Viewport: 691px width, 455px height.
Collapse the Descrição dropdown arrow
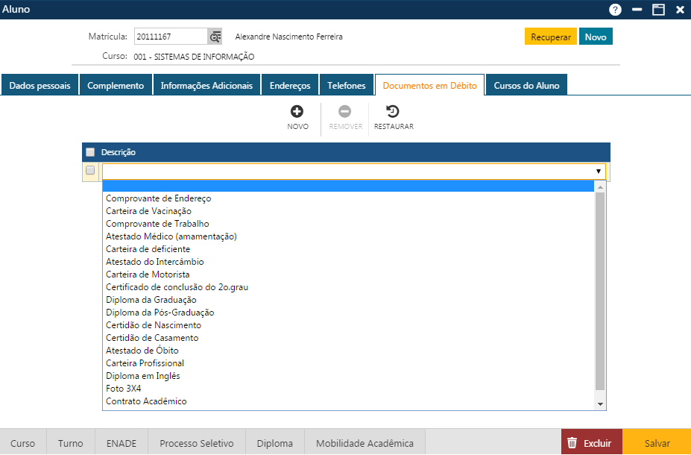coord(598,172)
